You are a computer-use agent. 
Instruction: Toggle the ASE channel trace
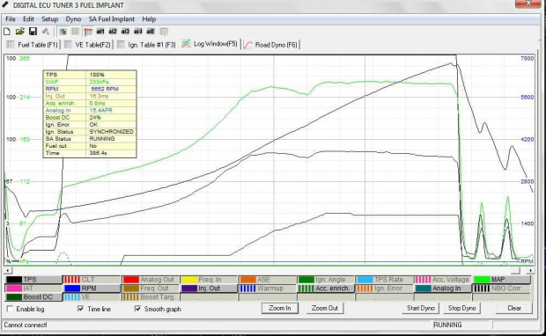pos(268,280)
